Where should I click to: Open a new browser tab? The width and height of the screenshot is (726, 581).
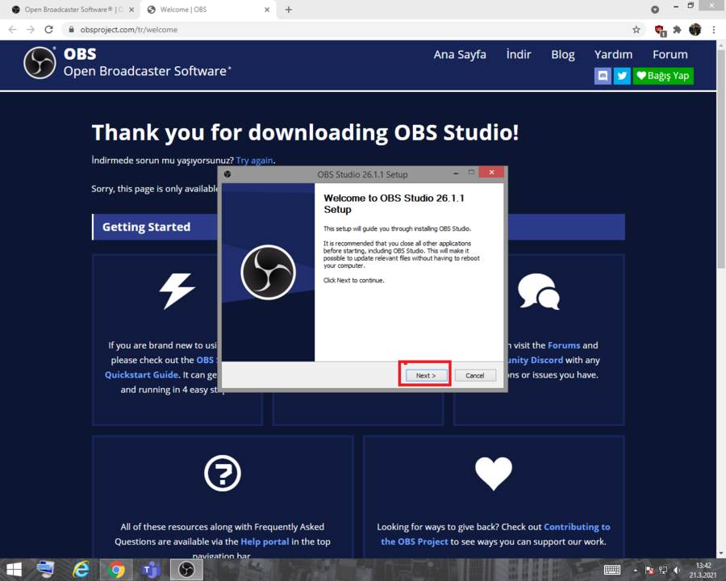click(x=289, y=9)
